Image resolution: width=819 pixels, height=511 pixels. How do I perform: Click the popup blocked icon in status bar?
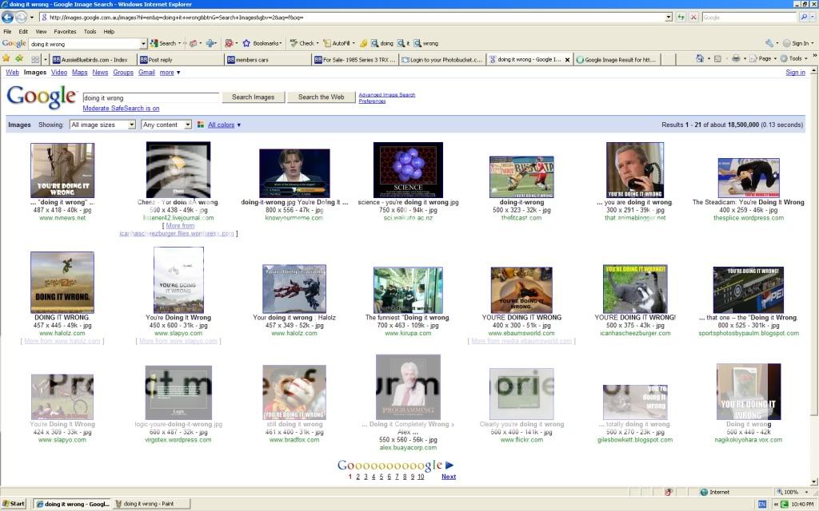click(x=669, y=492)
